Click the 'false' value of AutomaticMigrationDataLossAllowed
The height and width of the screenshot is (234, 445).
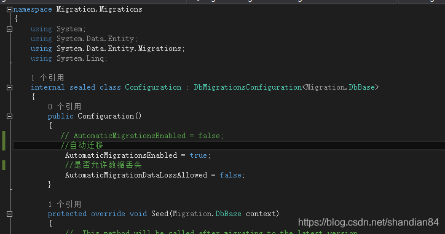(x=230, y=175)
